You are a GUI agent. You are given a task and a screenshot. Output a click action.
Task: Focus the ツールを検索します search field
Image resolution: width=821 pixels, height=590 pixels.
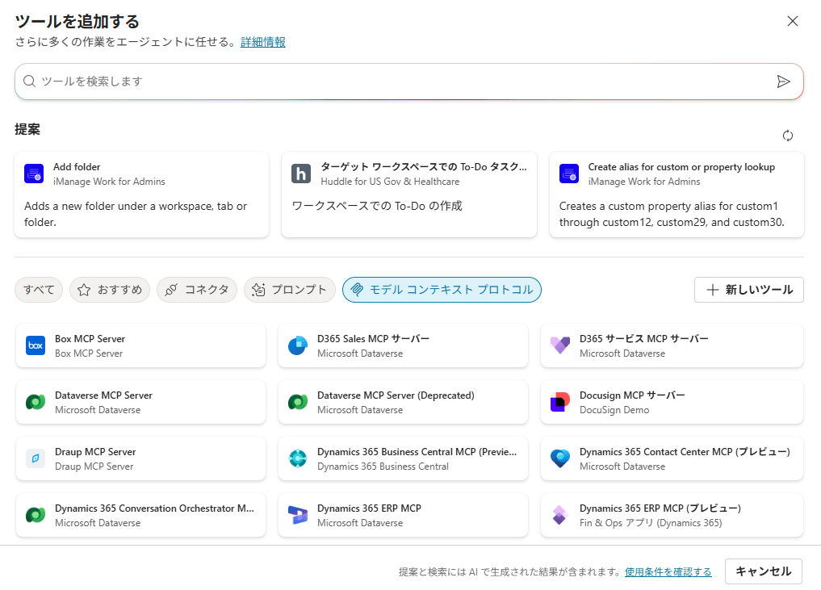tap(409, 82)
